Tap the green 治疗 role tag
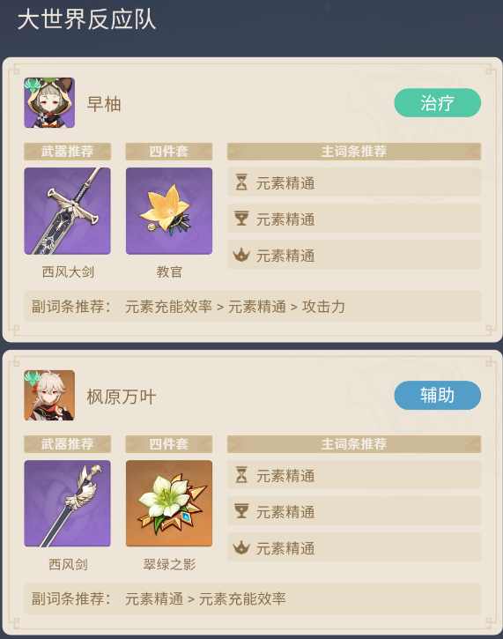Screen dimensions: 503x639 [x=438, y=103]
